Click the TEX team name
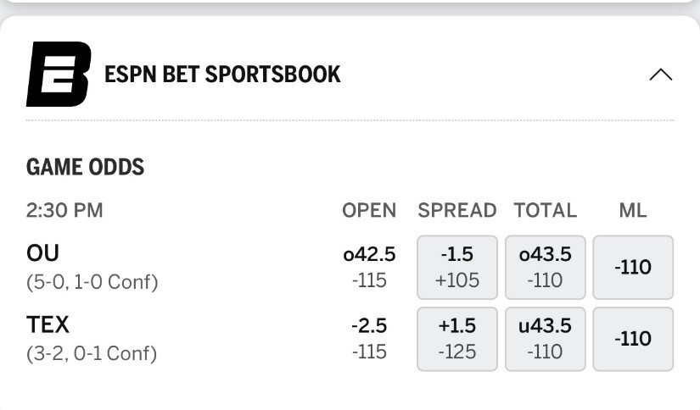 [x=48, y=325]
